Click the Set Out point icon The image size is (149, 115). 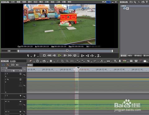pos(35,56)
